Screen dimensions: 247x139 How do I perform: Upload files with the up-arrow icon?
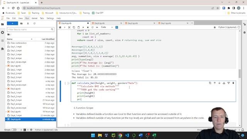(x=28, y=24)
